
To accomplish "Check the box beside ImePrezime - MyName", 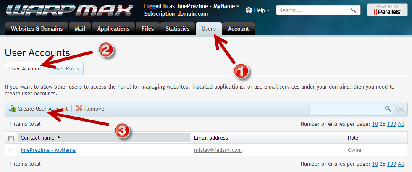I will coord(11,150).
